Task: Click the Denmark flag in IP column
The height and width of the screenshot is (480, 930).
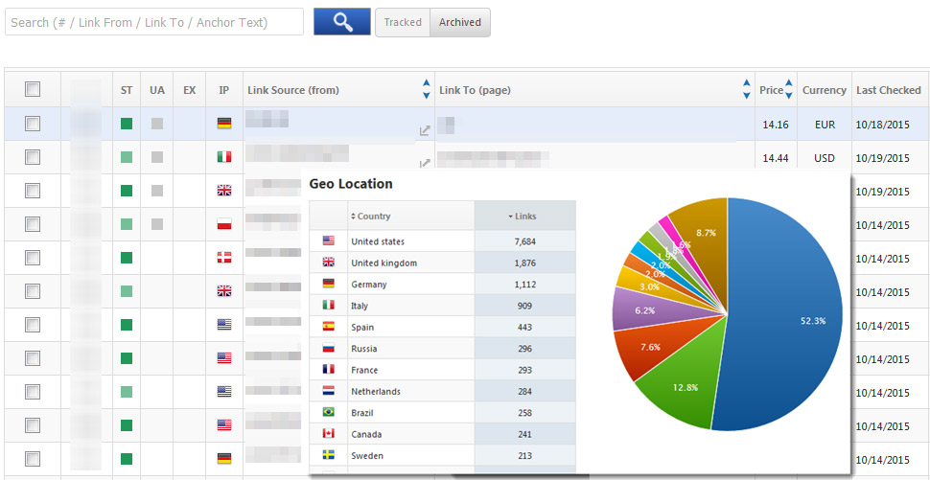Action: tap(224, 258)
